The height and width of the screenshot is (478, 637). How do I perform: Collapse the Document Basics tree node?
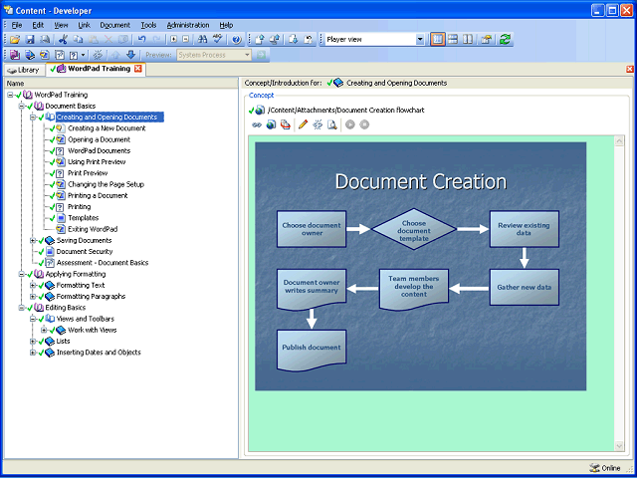click(21, 106)
